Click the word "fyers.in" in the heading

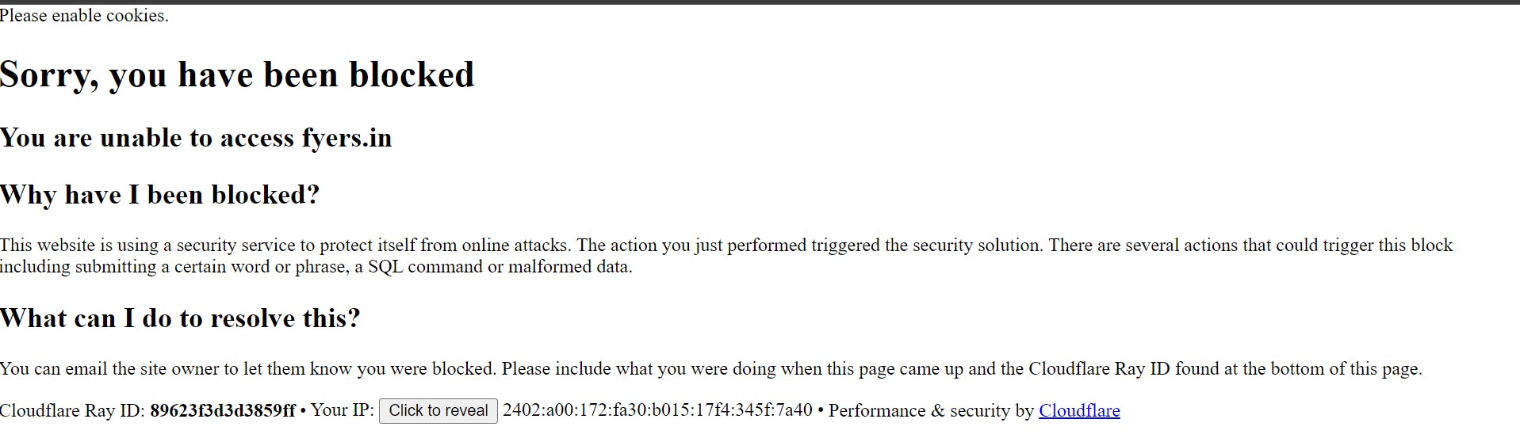click(346, 138)
